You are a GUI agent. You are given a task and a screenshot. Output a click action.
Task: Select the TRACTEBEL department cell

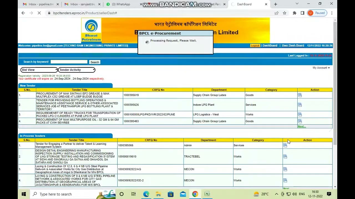(208, 157)
